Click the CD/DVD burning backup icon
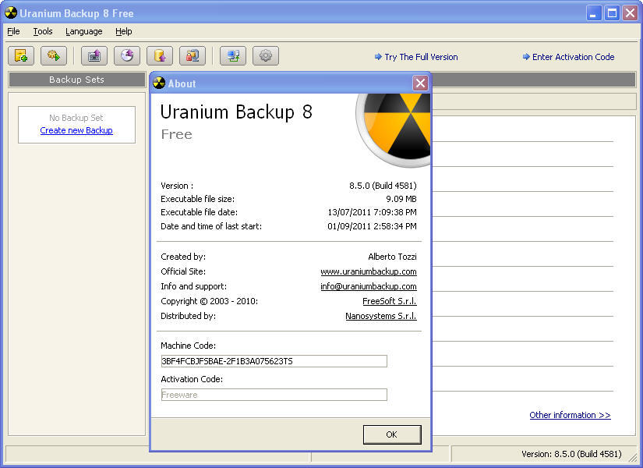 pos(126,55)
